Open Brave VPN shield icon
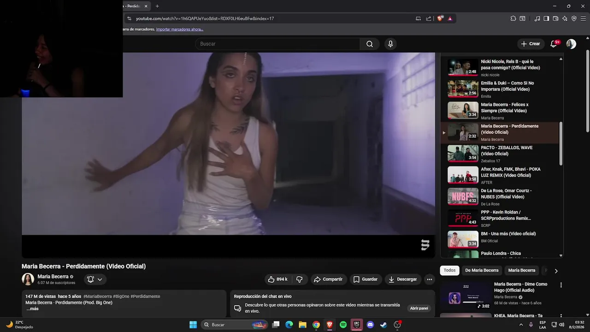Screen dimensions: 590x332 [x=574, y=18]
